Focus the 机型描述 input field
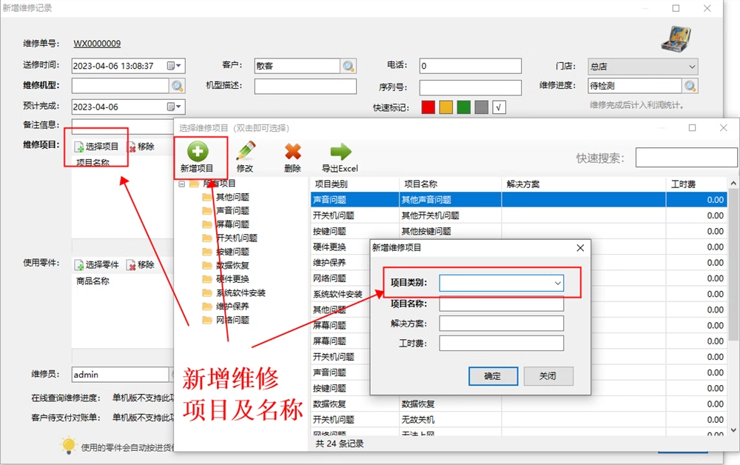The width and height of the screenshot is (740, 465). [x=306, y=87]
